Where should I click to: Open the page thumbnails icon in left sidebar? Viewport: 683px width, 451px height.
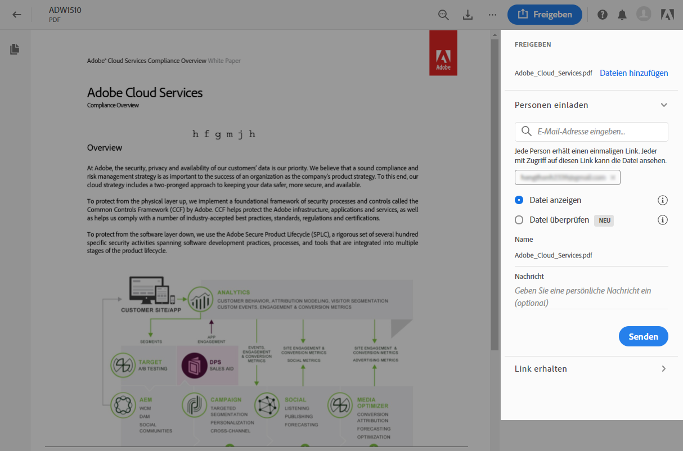coord(15,49)
